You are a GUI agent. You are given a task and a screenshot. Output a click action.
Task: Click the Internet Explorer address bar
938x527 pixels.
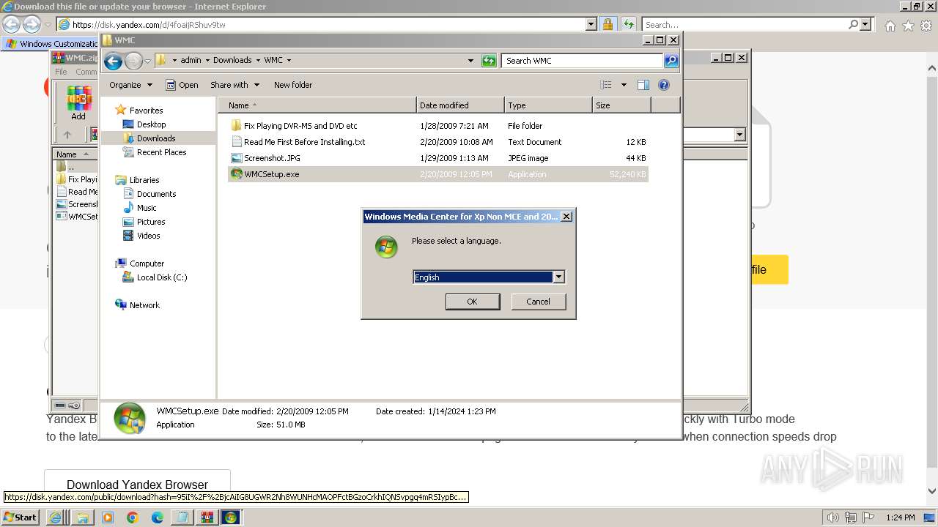pos(328,24)
